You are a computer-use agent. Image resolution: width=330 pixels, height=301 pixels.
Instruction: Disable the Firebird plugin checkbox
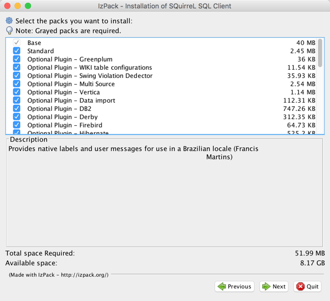(16, 125)
